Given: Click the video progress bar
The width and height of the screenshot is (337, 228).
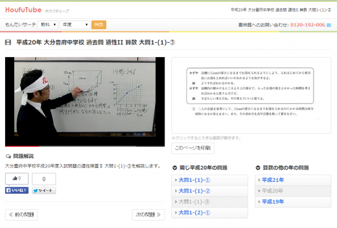Looking at the screenshot, I should click(x=85, y=146).
